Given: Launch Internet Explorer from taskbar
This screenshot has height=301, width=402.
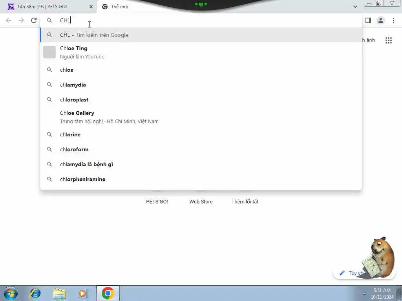Looking at the screenshot, I should (35, 293).
